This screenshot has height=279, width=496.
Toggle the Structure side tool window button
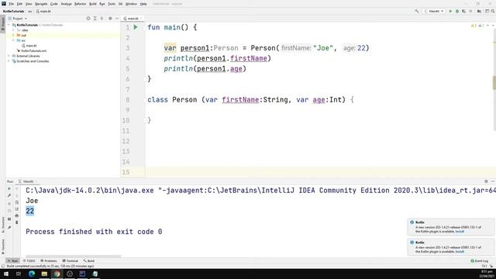coord(3,225)
